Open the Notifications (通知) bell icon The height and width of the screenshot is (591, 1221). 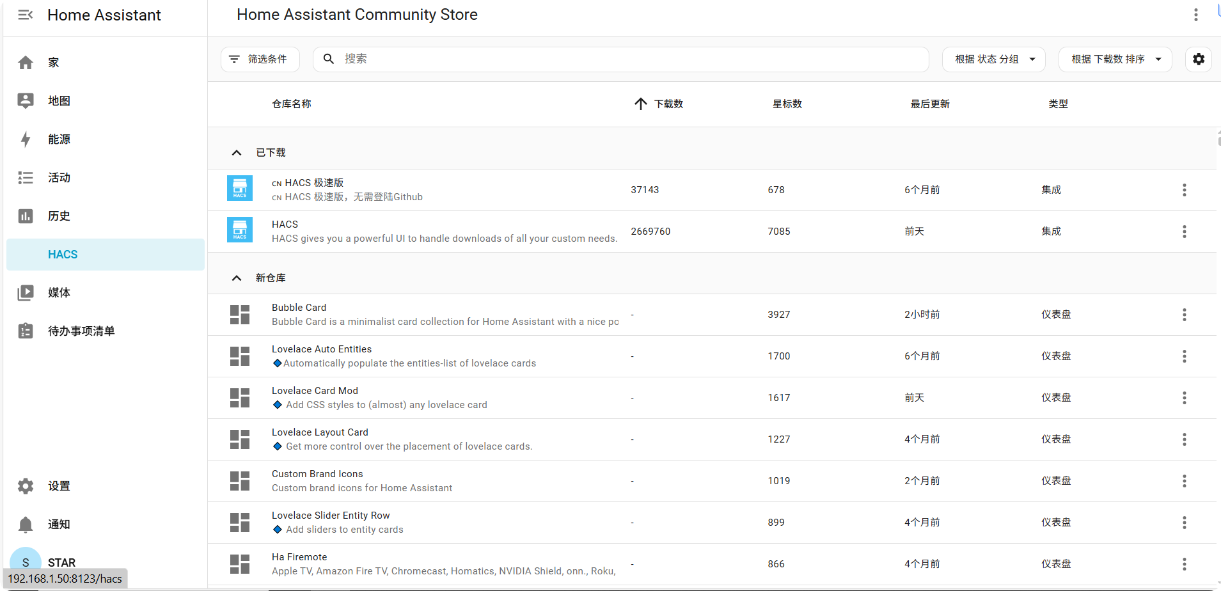point(26,524)
